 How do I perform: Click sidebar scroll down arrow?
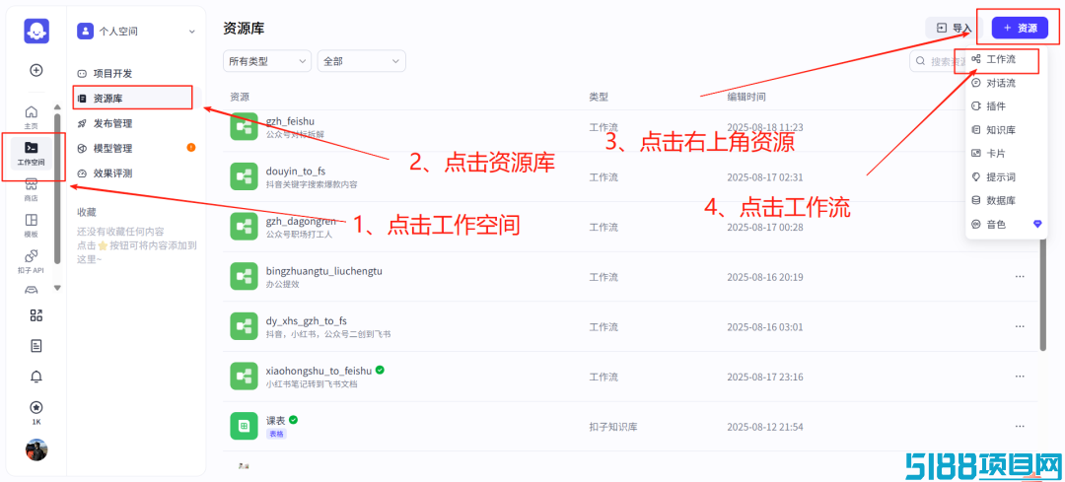(57, 288)
